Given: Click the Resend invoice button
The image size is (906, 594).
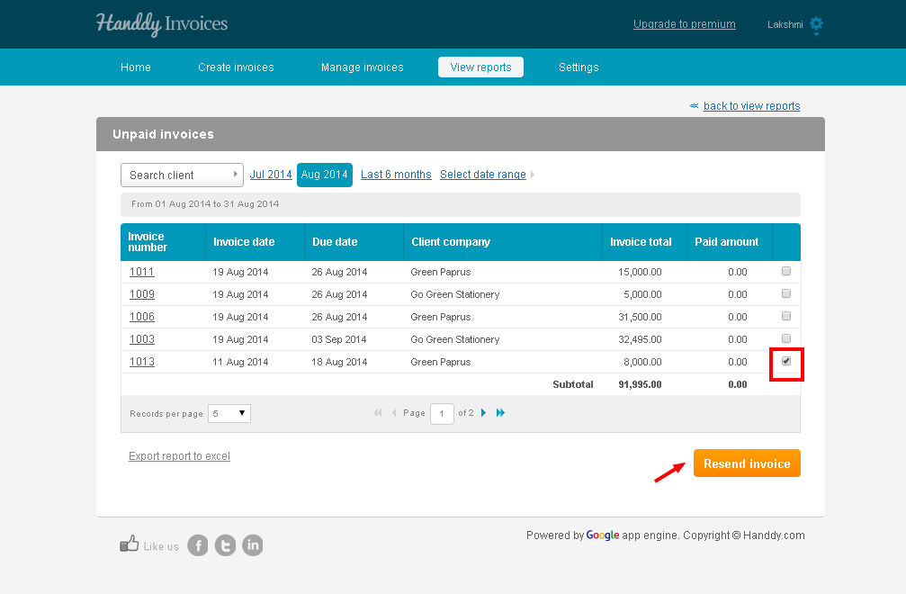Looking at the screenshot, I should (x=747, y=463).
